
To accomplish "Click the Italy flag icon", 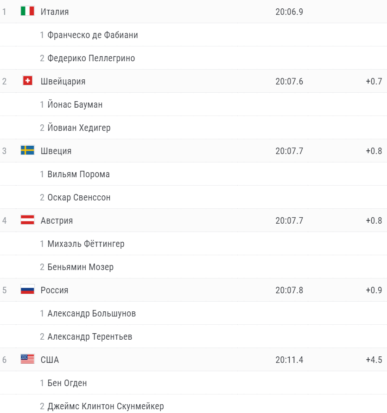I will pyautogui.click(x=27, y=11).
